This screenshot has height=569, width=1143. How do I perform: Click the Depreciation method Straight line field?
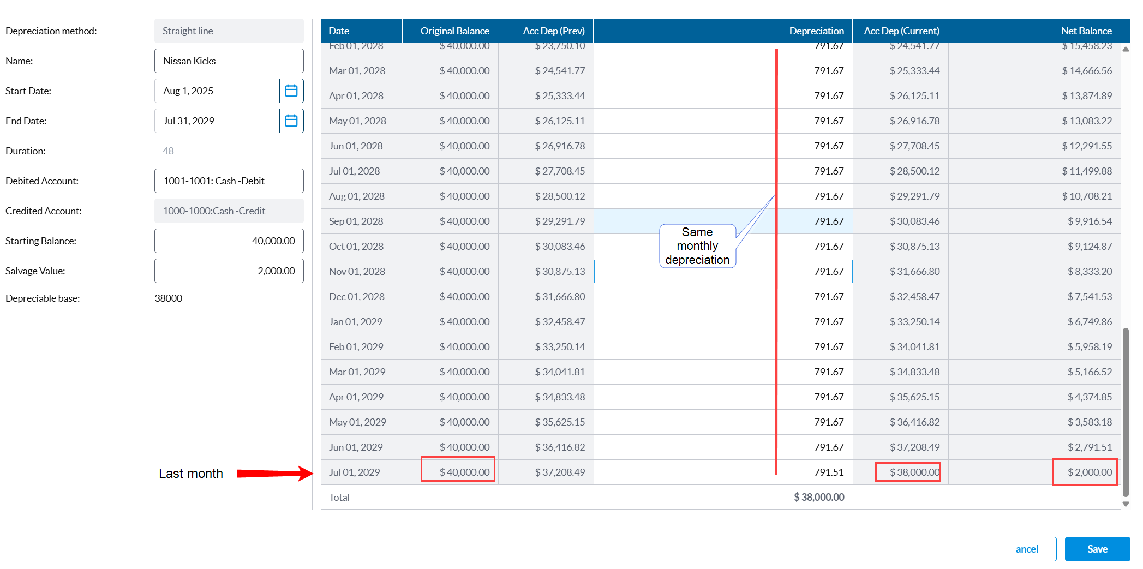[229, 31]
